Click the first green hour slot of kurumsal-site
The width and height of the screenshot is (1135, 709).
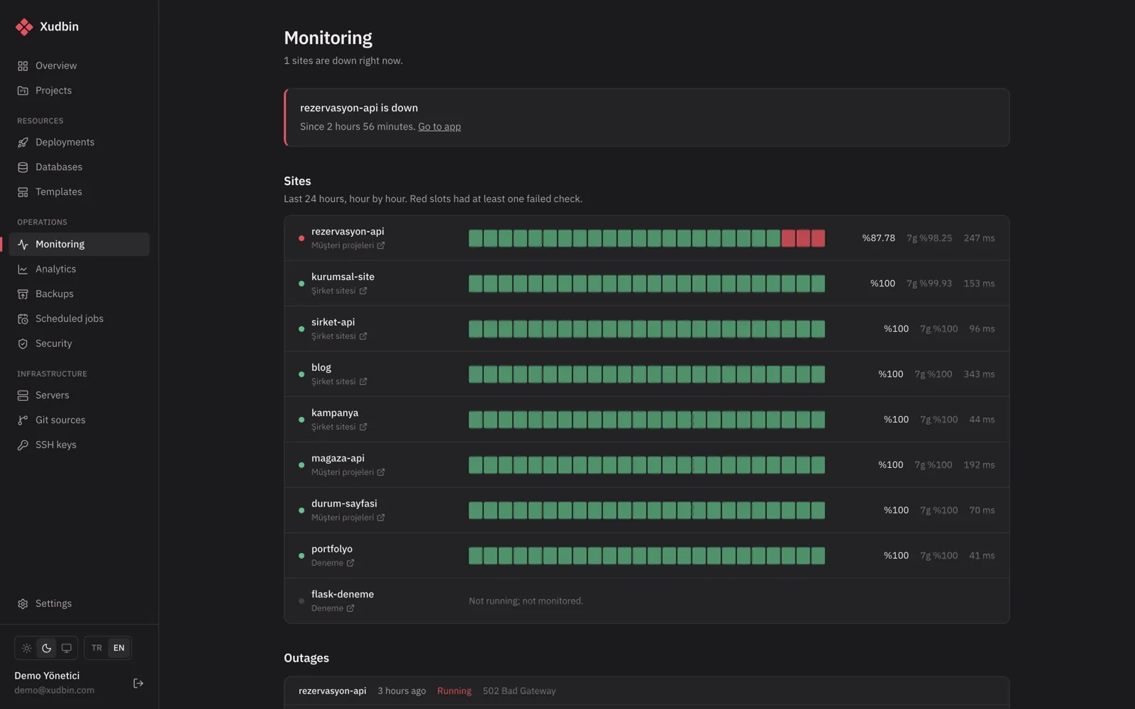click(x=475, y=284)
